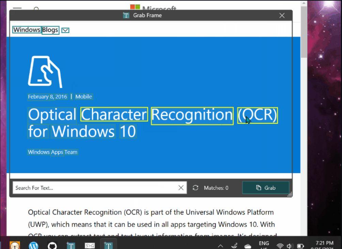Open the Mobile category link
This screenshot has width=342, height=249.
tap(84, 97)
